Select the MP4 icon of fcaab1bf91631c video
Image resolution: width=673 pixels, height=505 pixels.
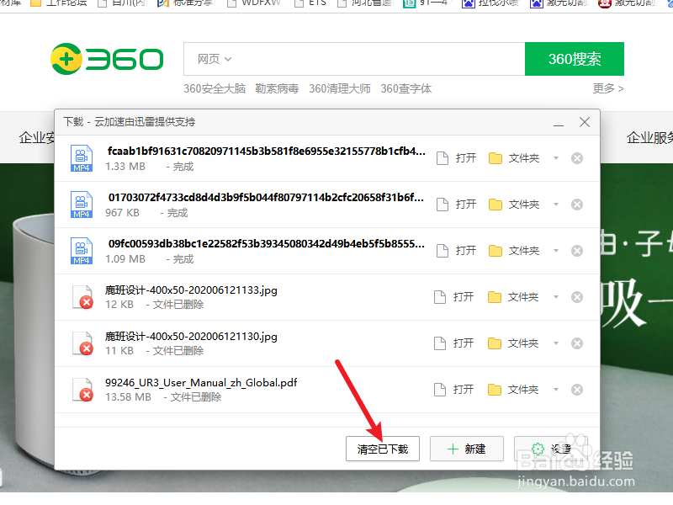tap(81, 157)
